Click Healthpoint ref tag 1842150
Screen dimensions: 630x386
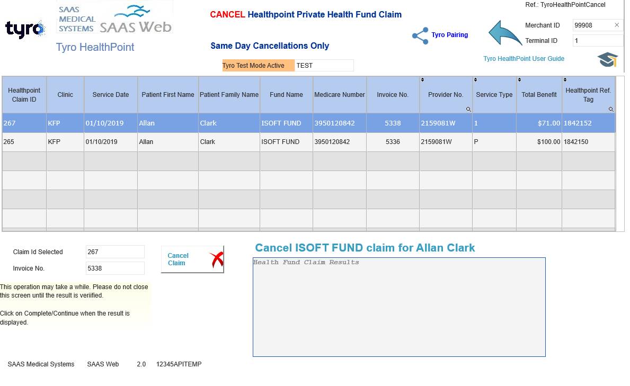coord(588,142)
